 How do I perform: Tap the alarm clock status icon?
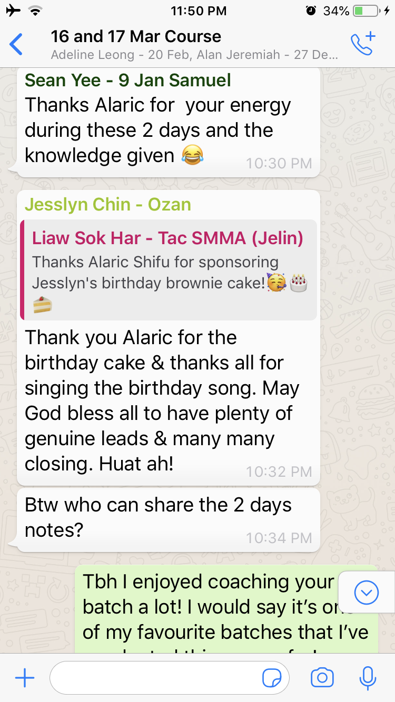[x=311, y=11]
